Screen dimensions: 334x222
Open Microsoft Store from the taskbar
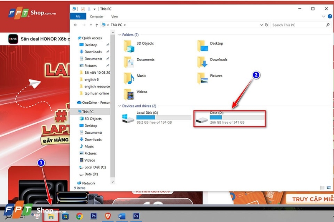pos(66,217)
